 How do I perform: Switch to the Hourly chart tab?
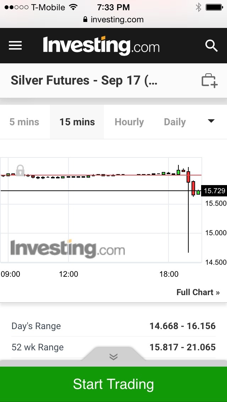coord(129,122)
